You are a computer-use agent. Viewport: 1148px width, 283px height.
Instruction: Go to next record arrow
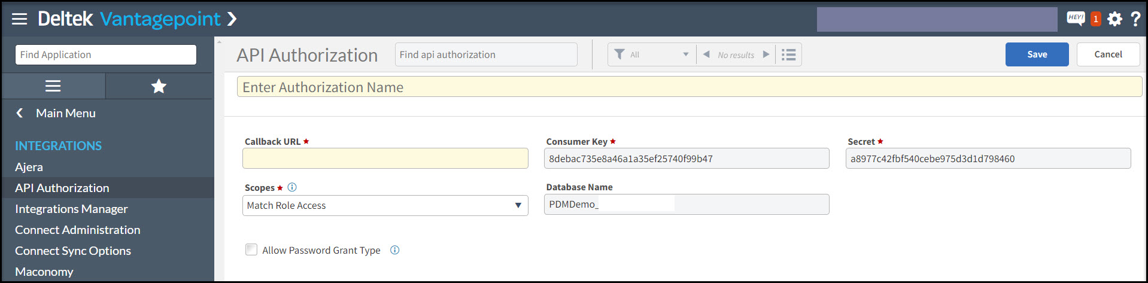pyautogui.click(x=766, y=54)
